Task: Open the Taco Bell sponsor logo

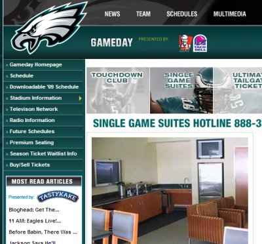Action: coord(200,43)
